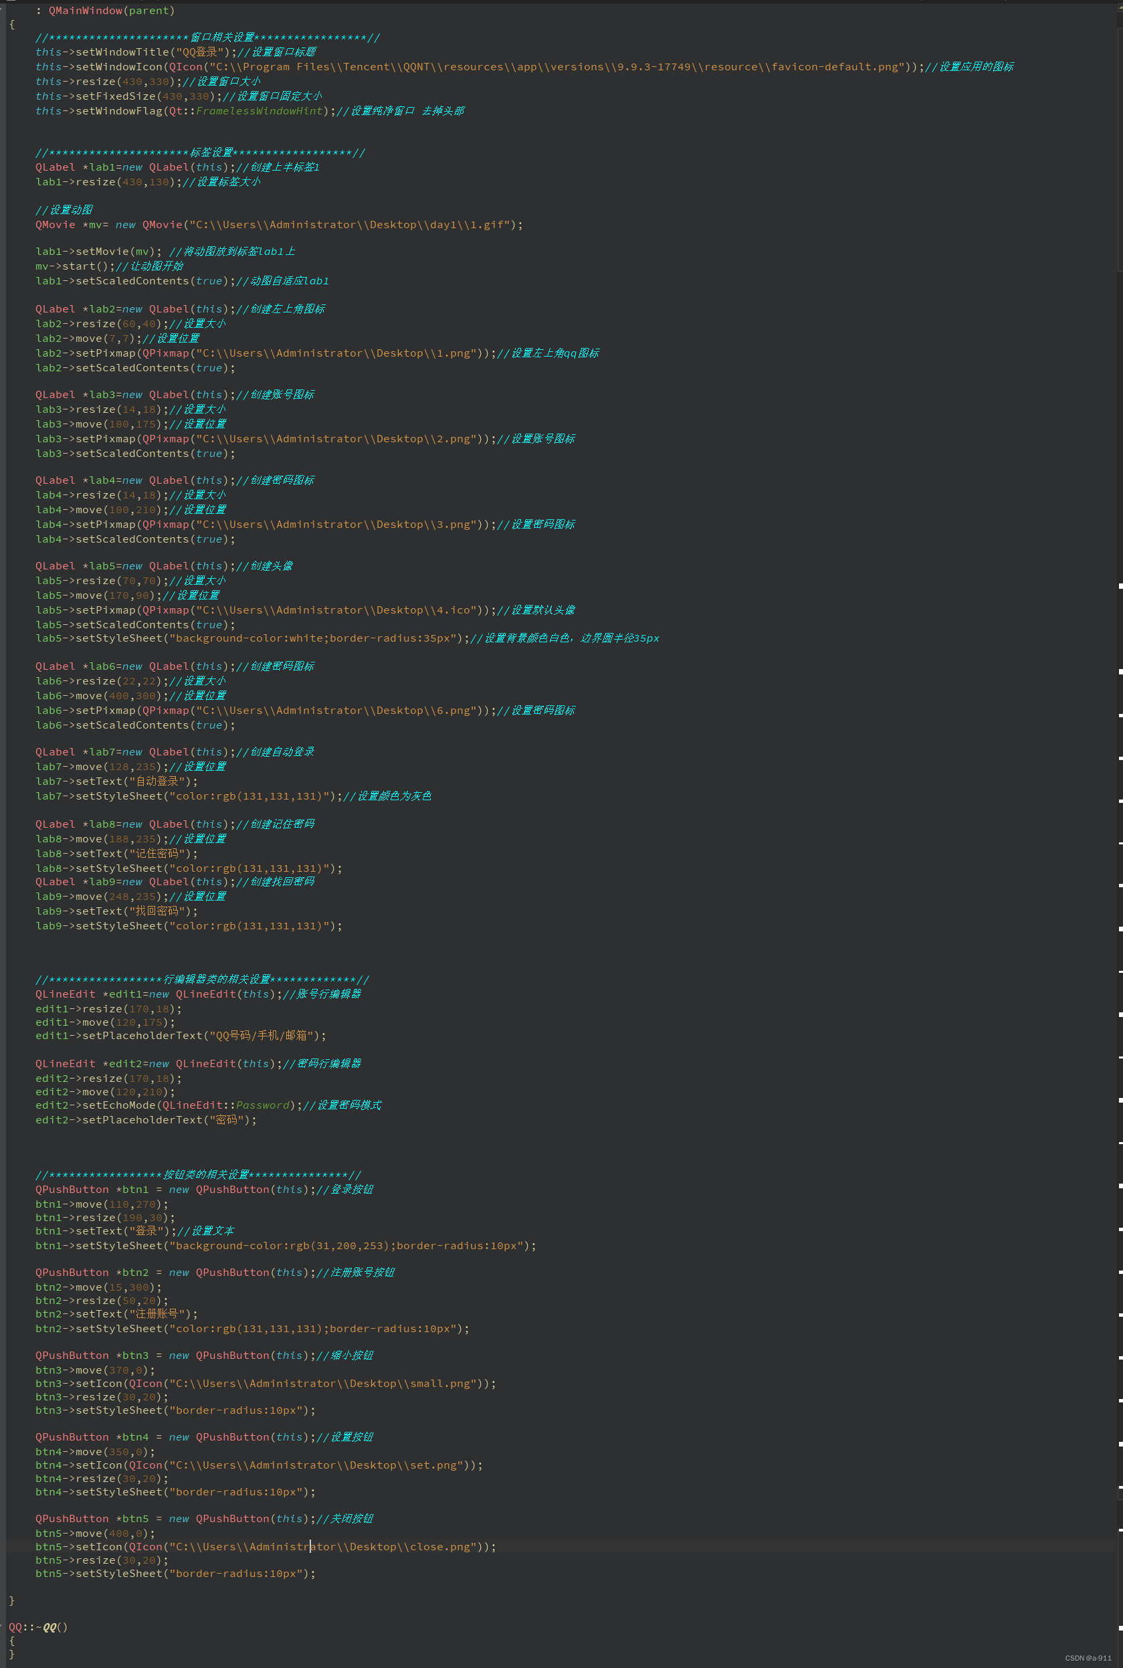
Task: Click the setWindowTitle("QQ登录") code line
Action: coord(143,52)
